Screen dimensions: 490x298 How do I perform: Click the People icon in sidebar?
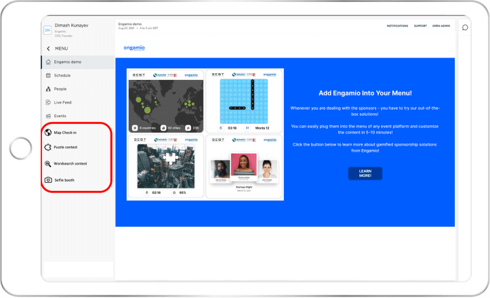pyautogui.click(x=48, y=89)
